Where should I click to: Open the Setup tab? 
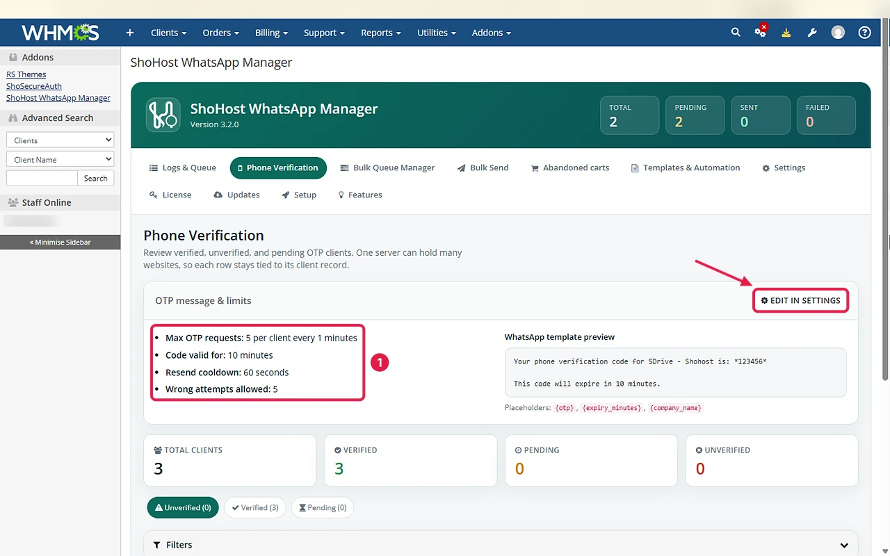[x=299, y=195]
